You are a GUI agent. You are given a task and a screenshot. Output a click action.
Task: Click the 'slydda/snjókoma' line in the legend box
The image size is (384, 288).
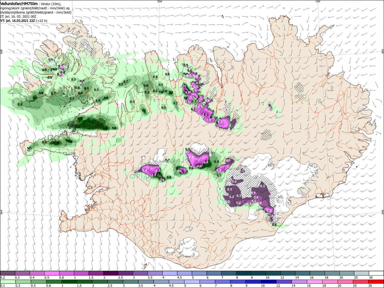[36, 12]
